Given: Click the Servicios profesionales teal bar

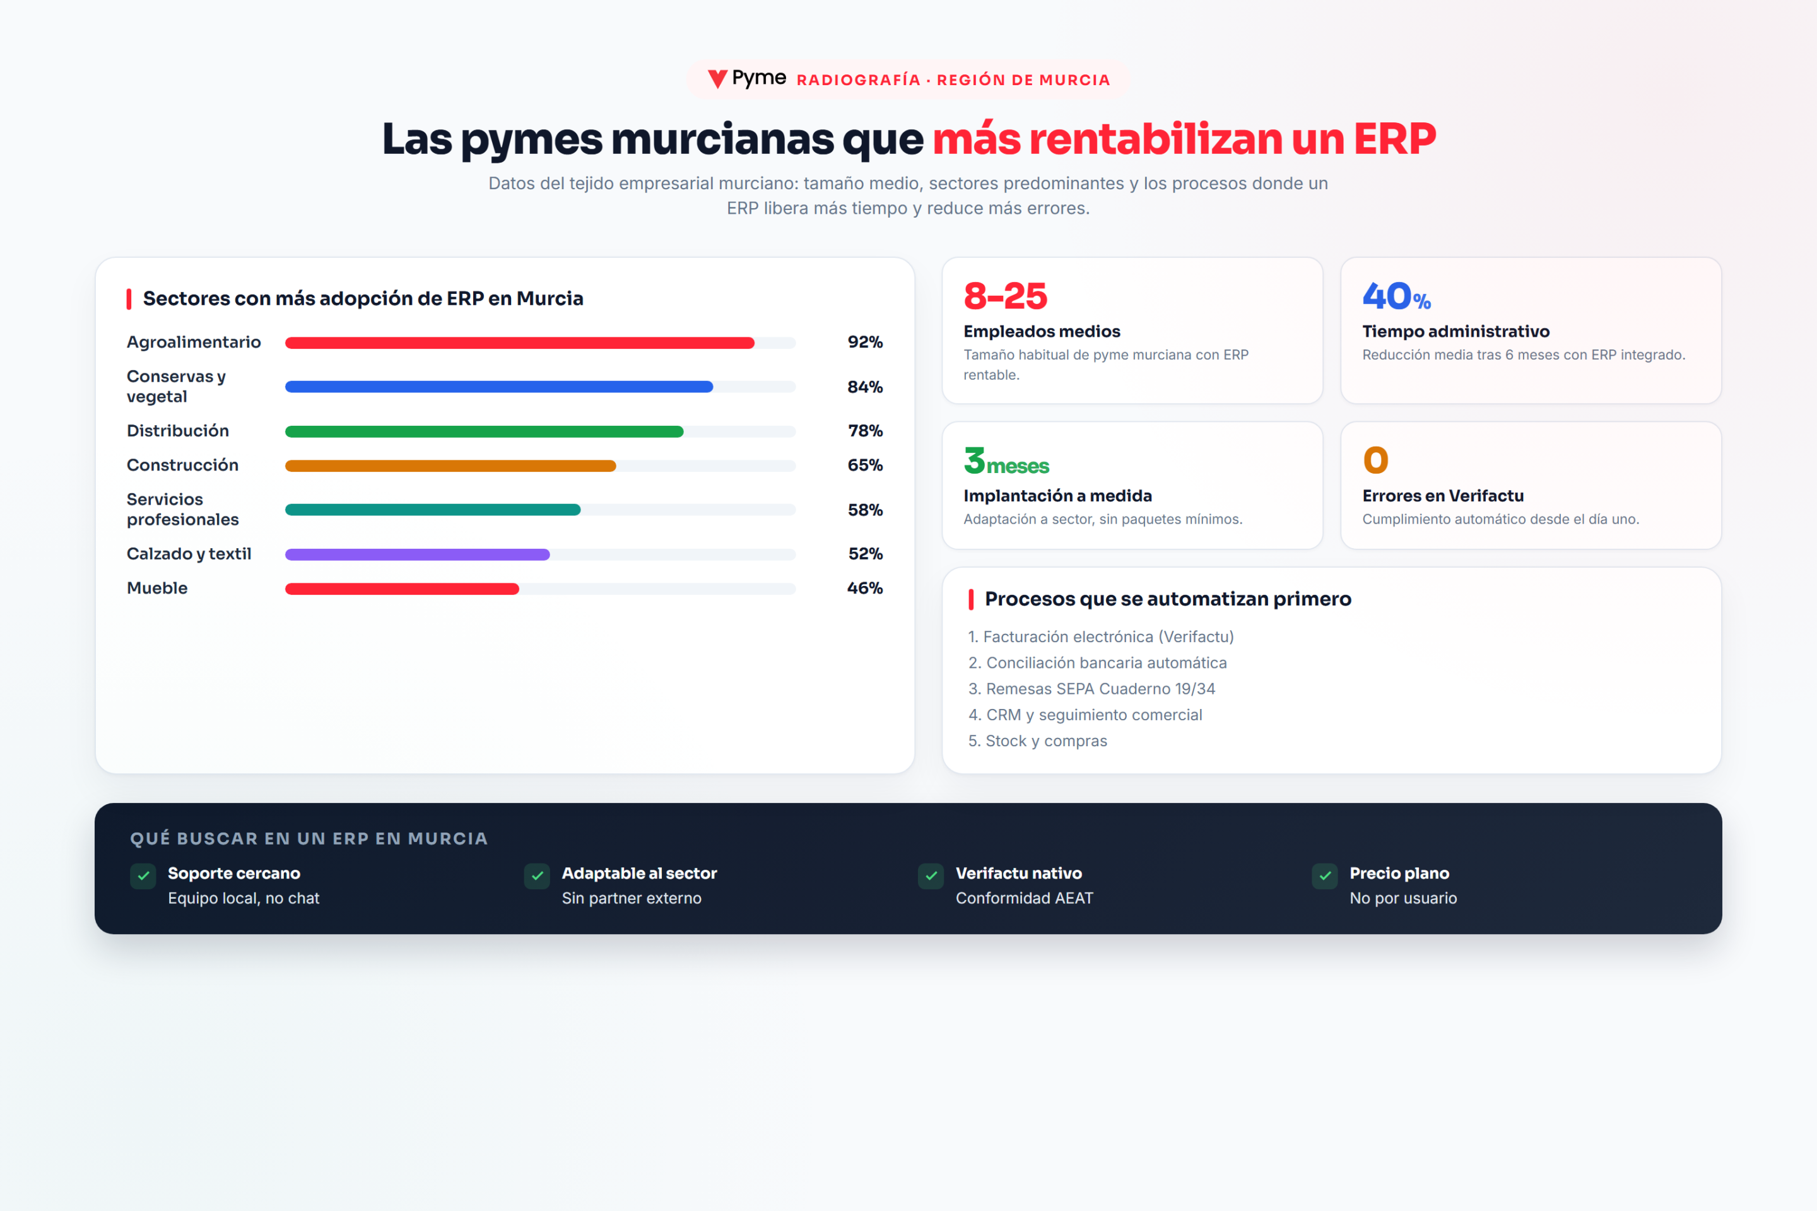Looking at the screenshot, I should pyautogui.click(x=433, y=510).
